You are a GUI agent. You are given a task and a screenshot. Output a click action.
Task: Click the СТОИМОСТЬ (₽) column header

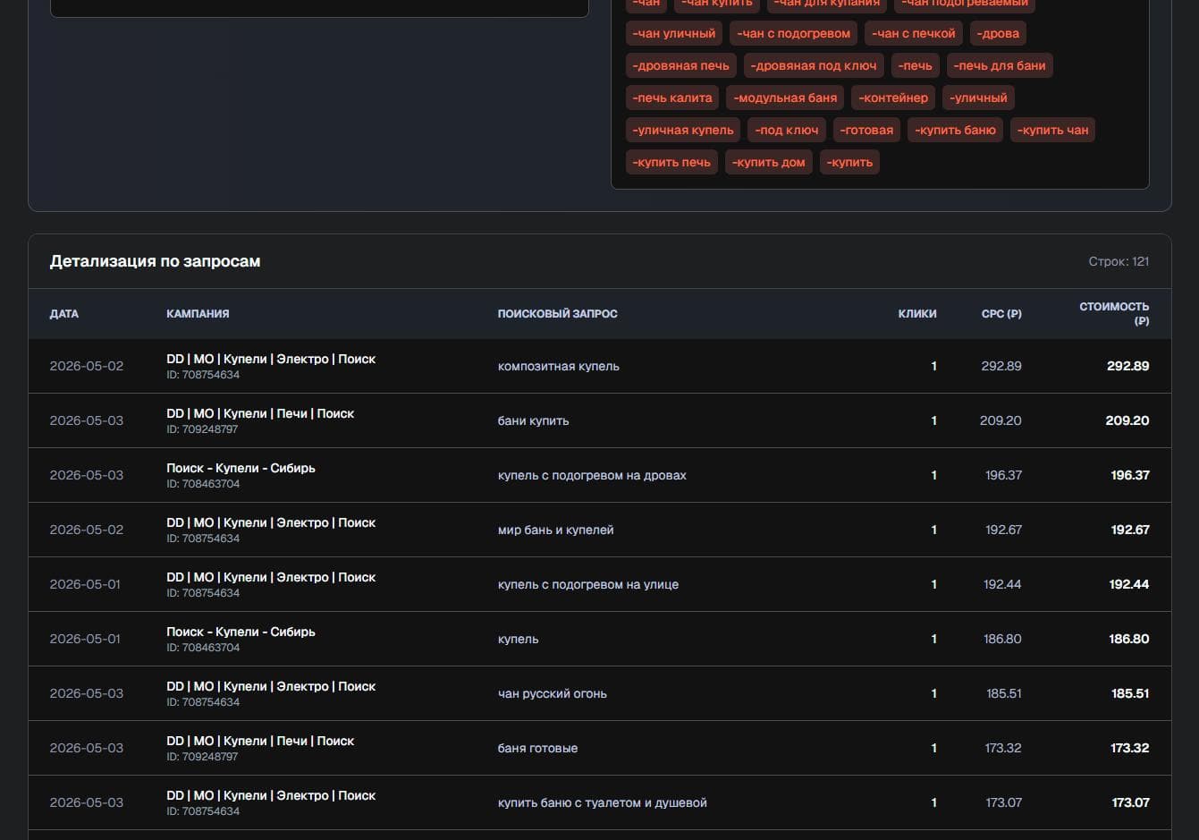click(x=1114, y=314)
